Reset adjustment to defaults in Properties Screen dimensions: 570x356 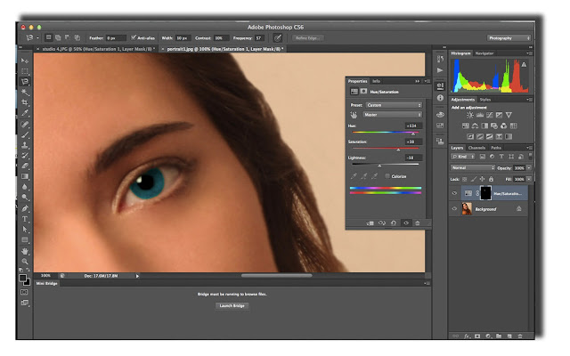pos(394,223)
